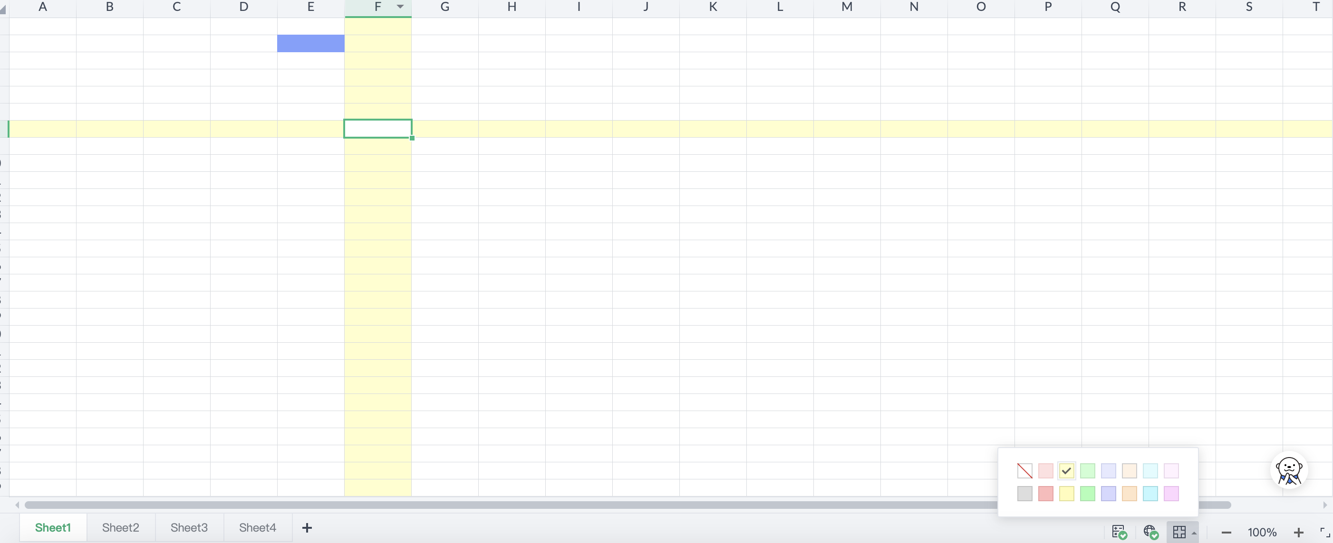Click the formula calculation status icon
The image size is (1333, 543).
click(1119, 532)
